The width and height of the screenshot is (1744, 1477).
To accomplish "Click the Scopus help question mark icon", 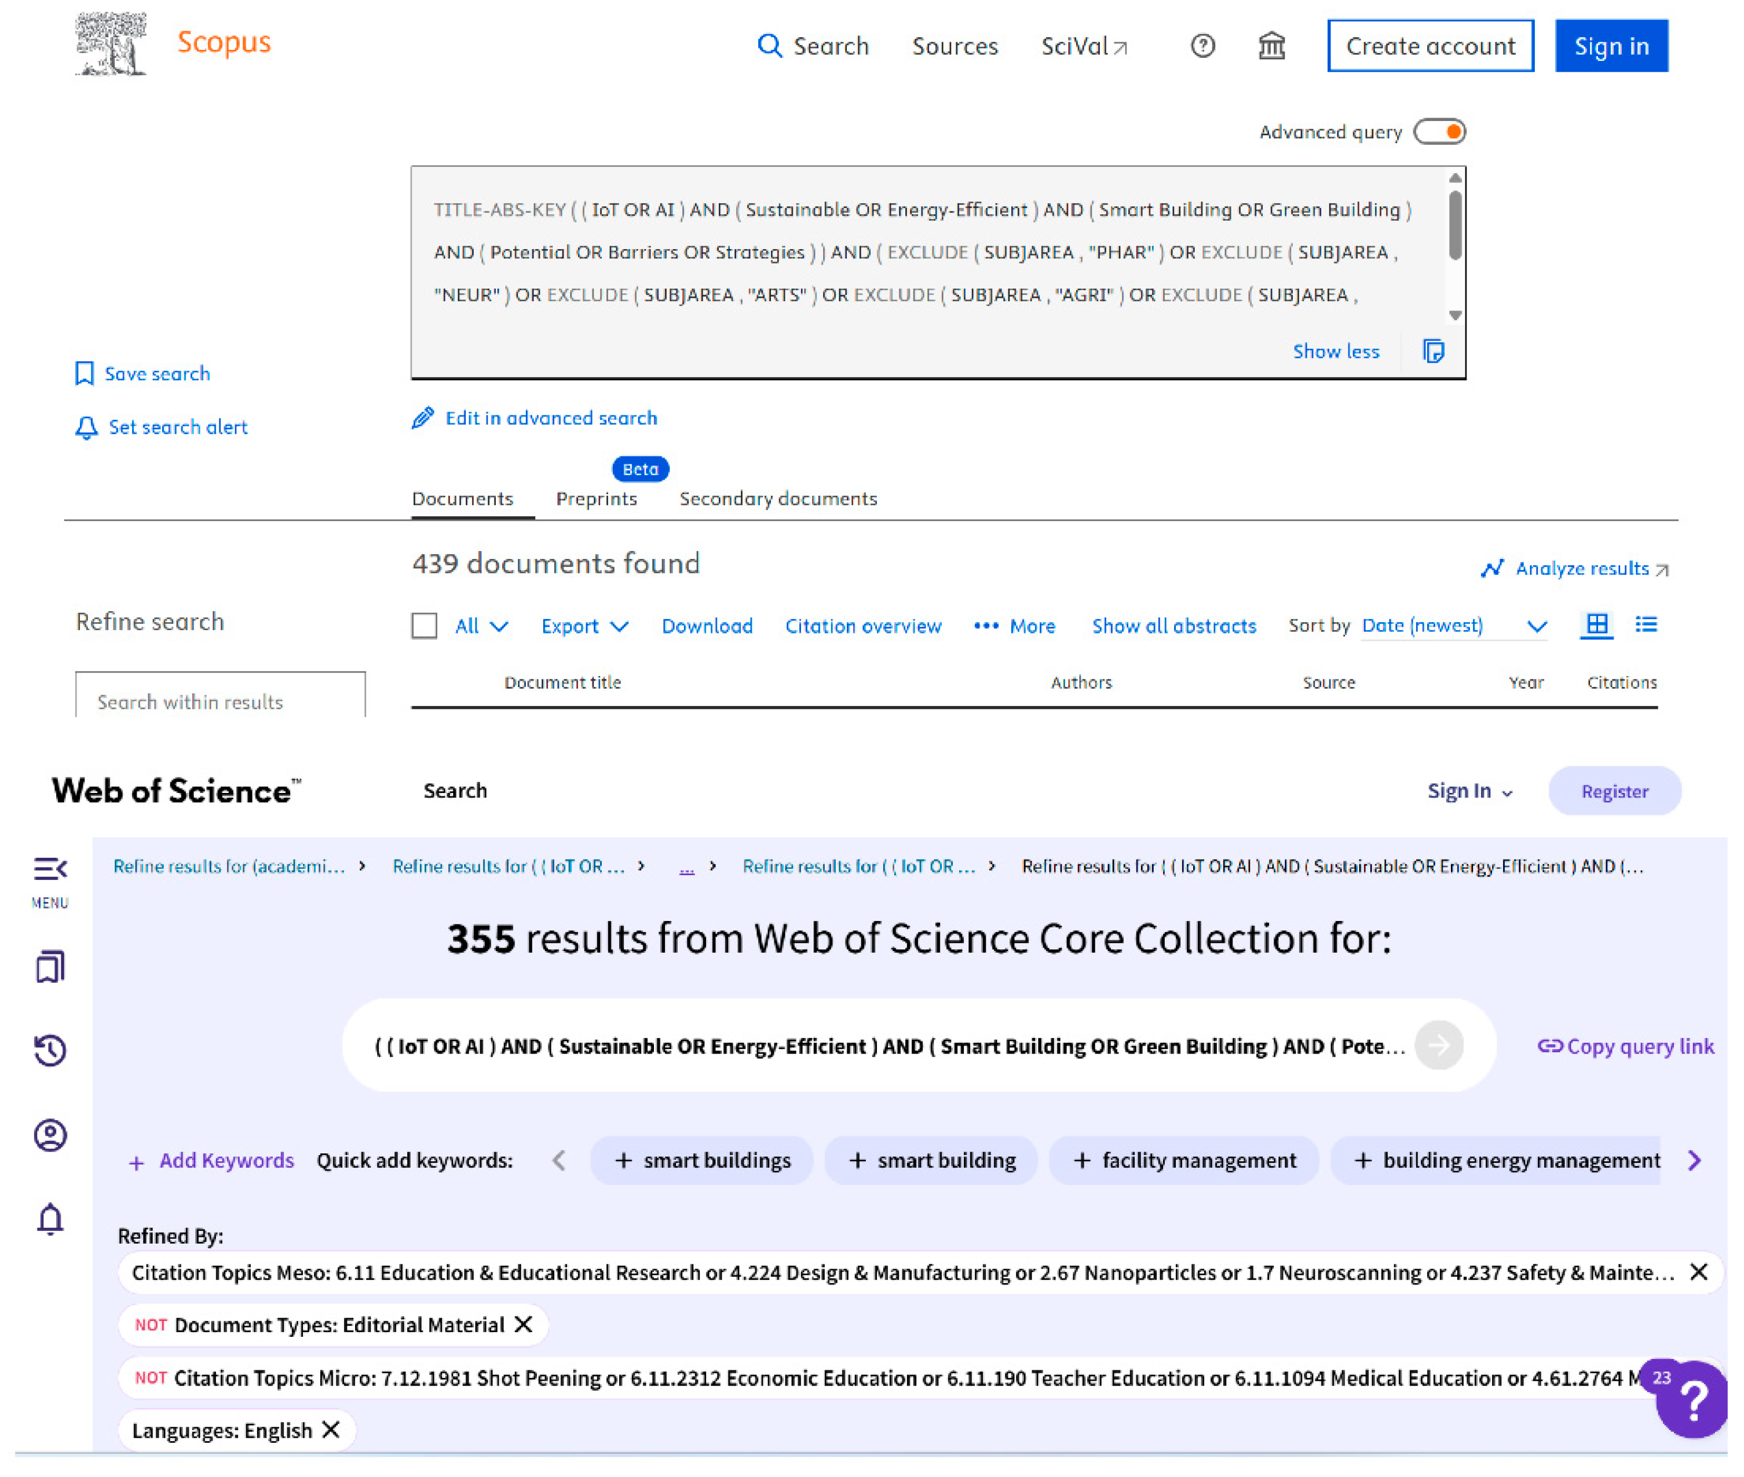I will pos(1202,46).
